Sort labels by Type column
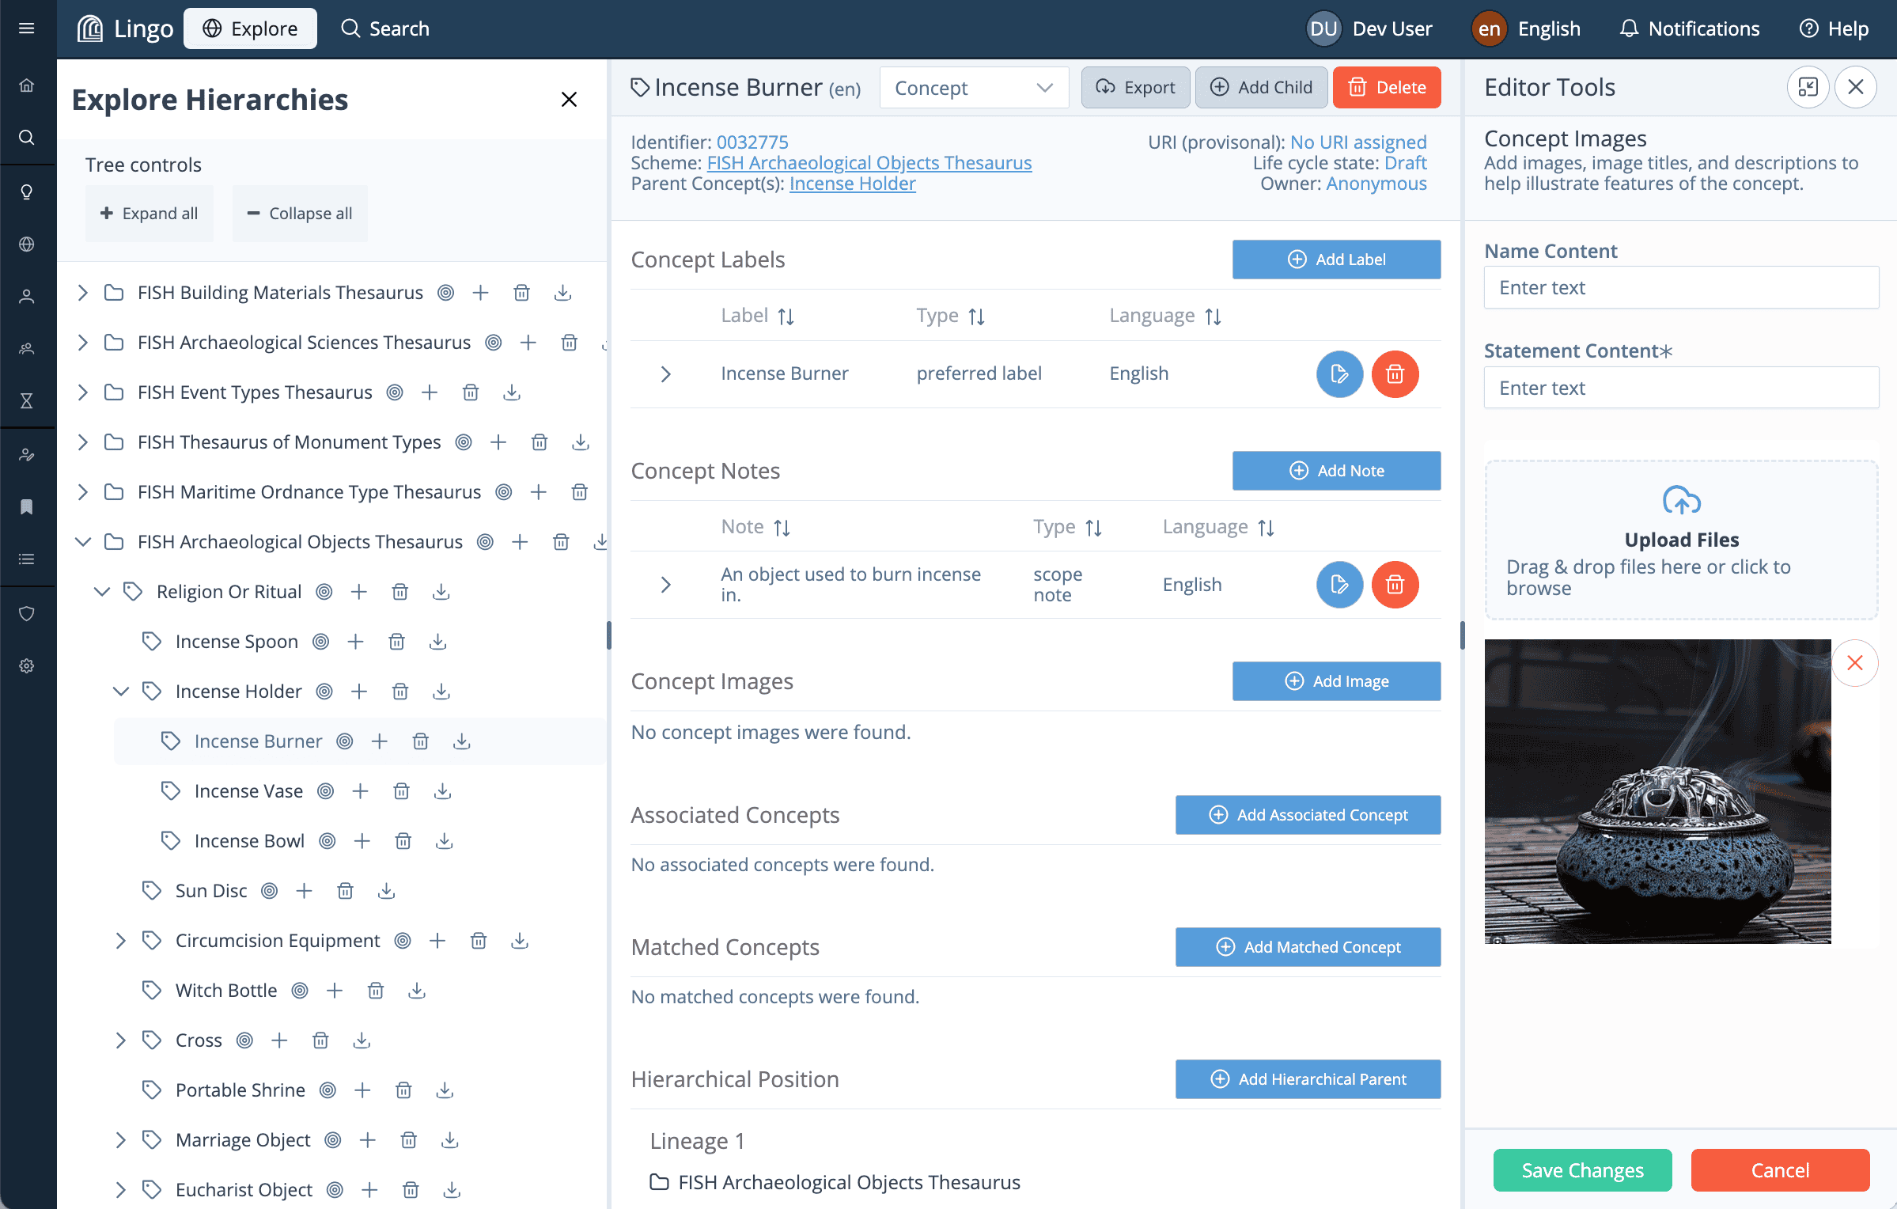1897x1209 pixels. click(977, 316)
